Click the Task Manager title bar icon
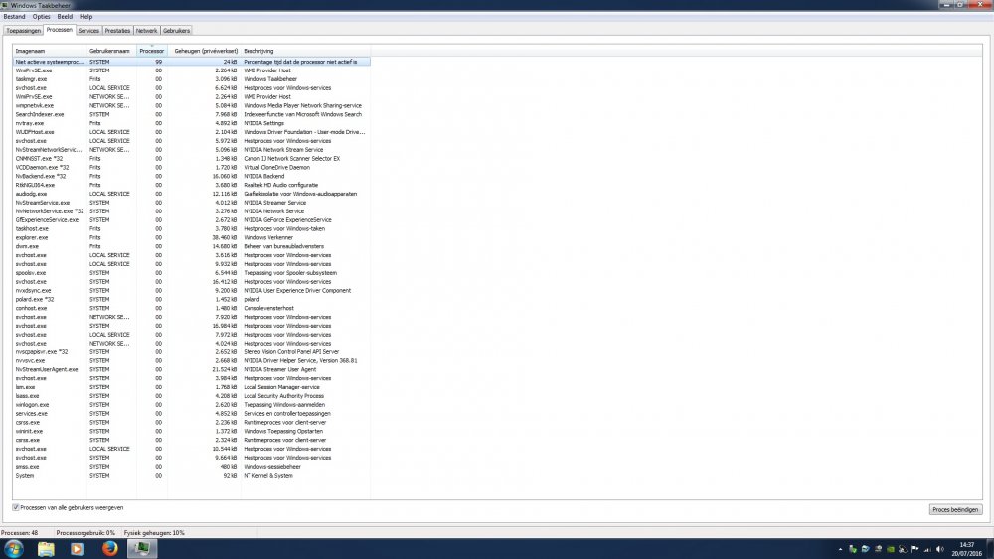The width and height of the screenshot is (994, 559). click(4, 5)
